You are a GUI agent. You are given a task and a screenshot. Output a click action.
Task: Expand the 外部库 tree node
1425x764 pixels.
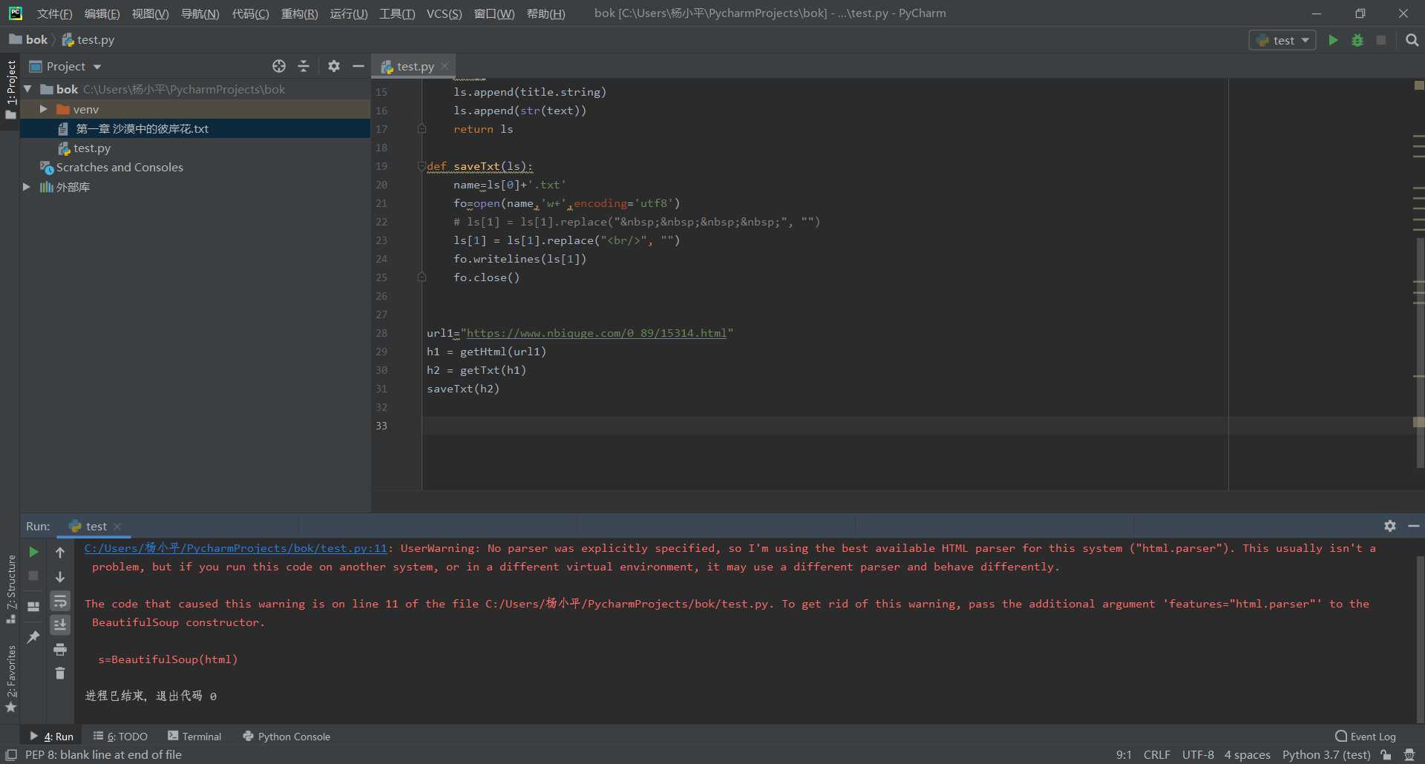(27, 187)
